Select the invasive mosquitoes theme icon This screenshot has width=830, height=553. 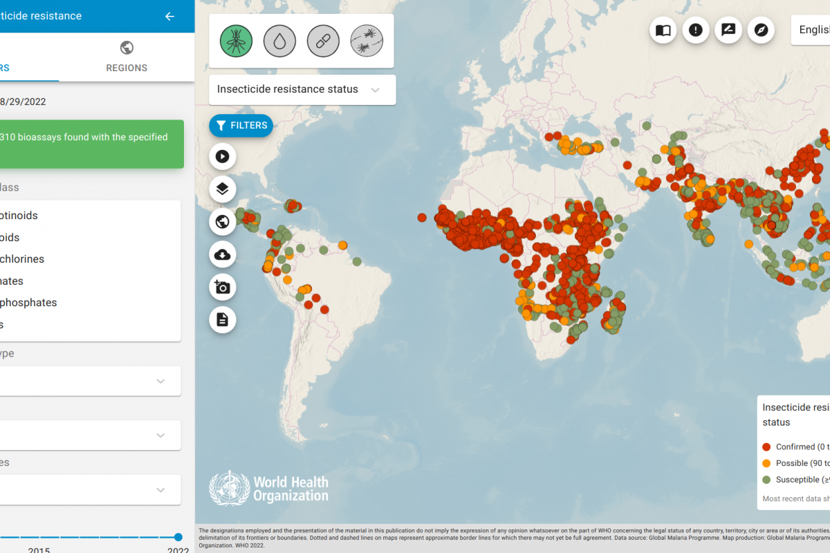pyautogui.click(x=367, y=41)
